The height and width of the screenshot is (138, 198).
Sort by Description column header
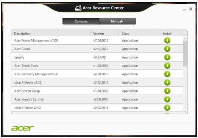pyautogui.click(x=51, y=33)
